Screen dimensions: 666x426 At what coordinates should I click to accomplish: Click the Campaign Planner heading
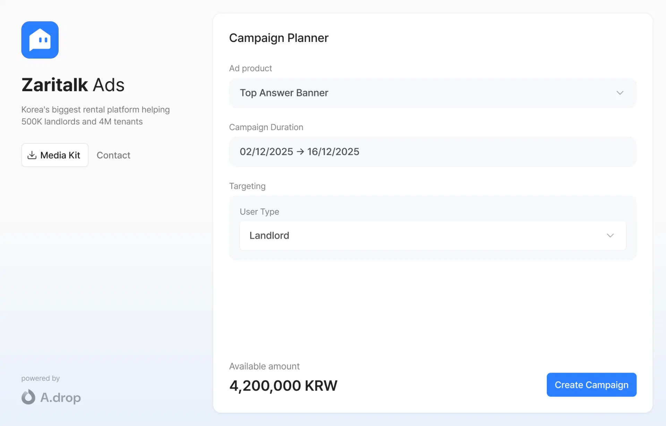tap(279, 38)
